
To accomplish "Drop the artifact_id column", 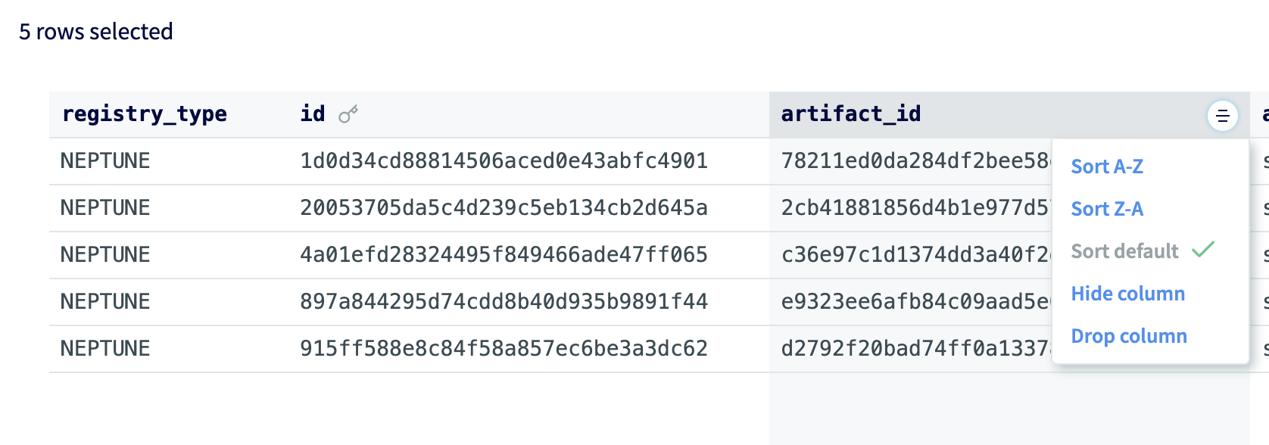I will [x=1129, y=336].
